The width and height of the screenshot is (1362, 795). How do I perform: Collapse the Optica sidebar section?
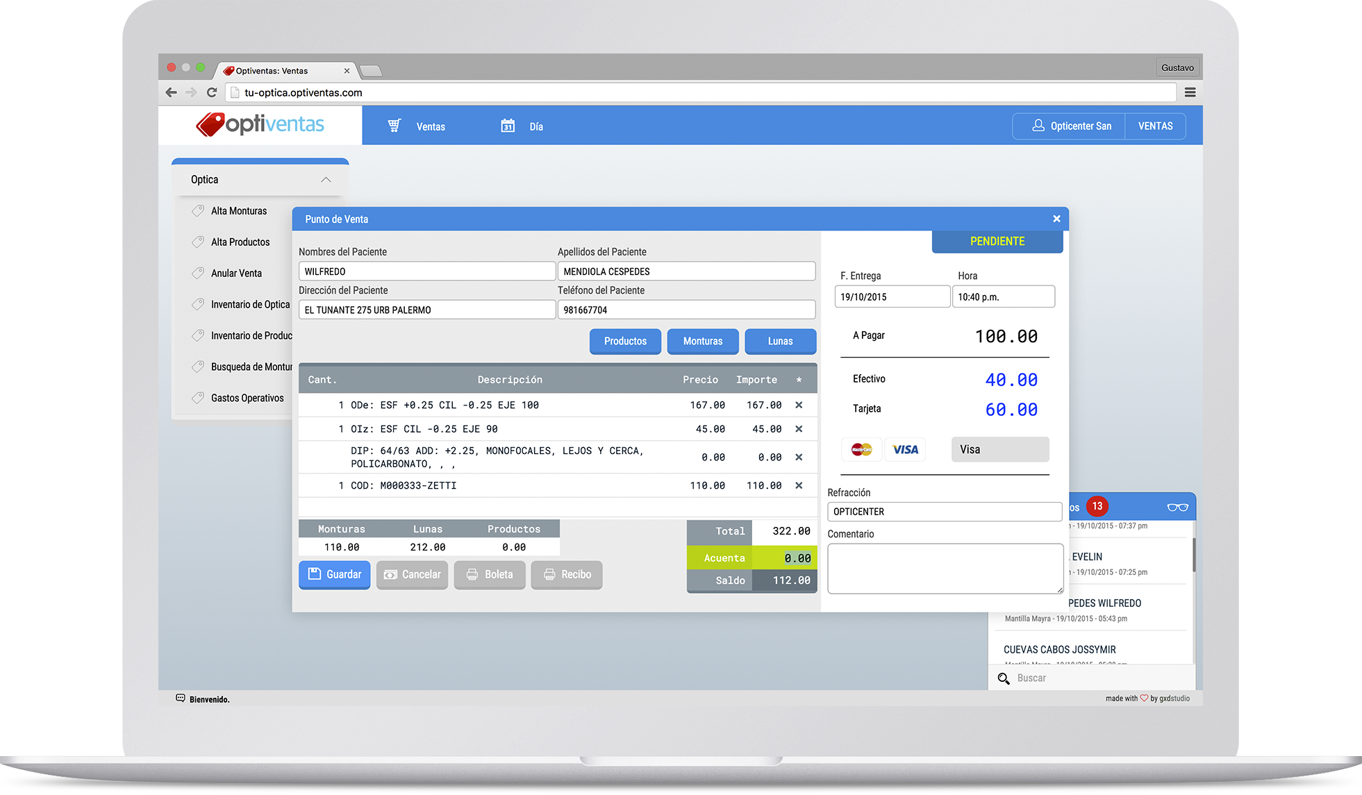click(x=326, y=180)
